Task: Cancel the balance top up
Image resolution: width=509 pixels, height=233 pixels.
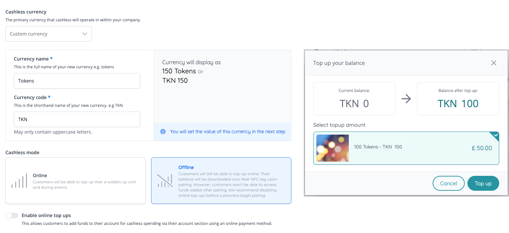Action: pyautogui.click(x=449, y=183)
